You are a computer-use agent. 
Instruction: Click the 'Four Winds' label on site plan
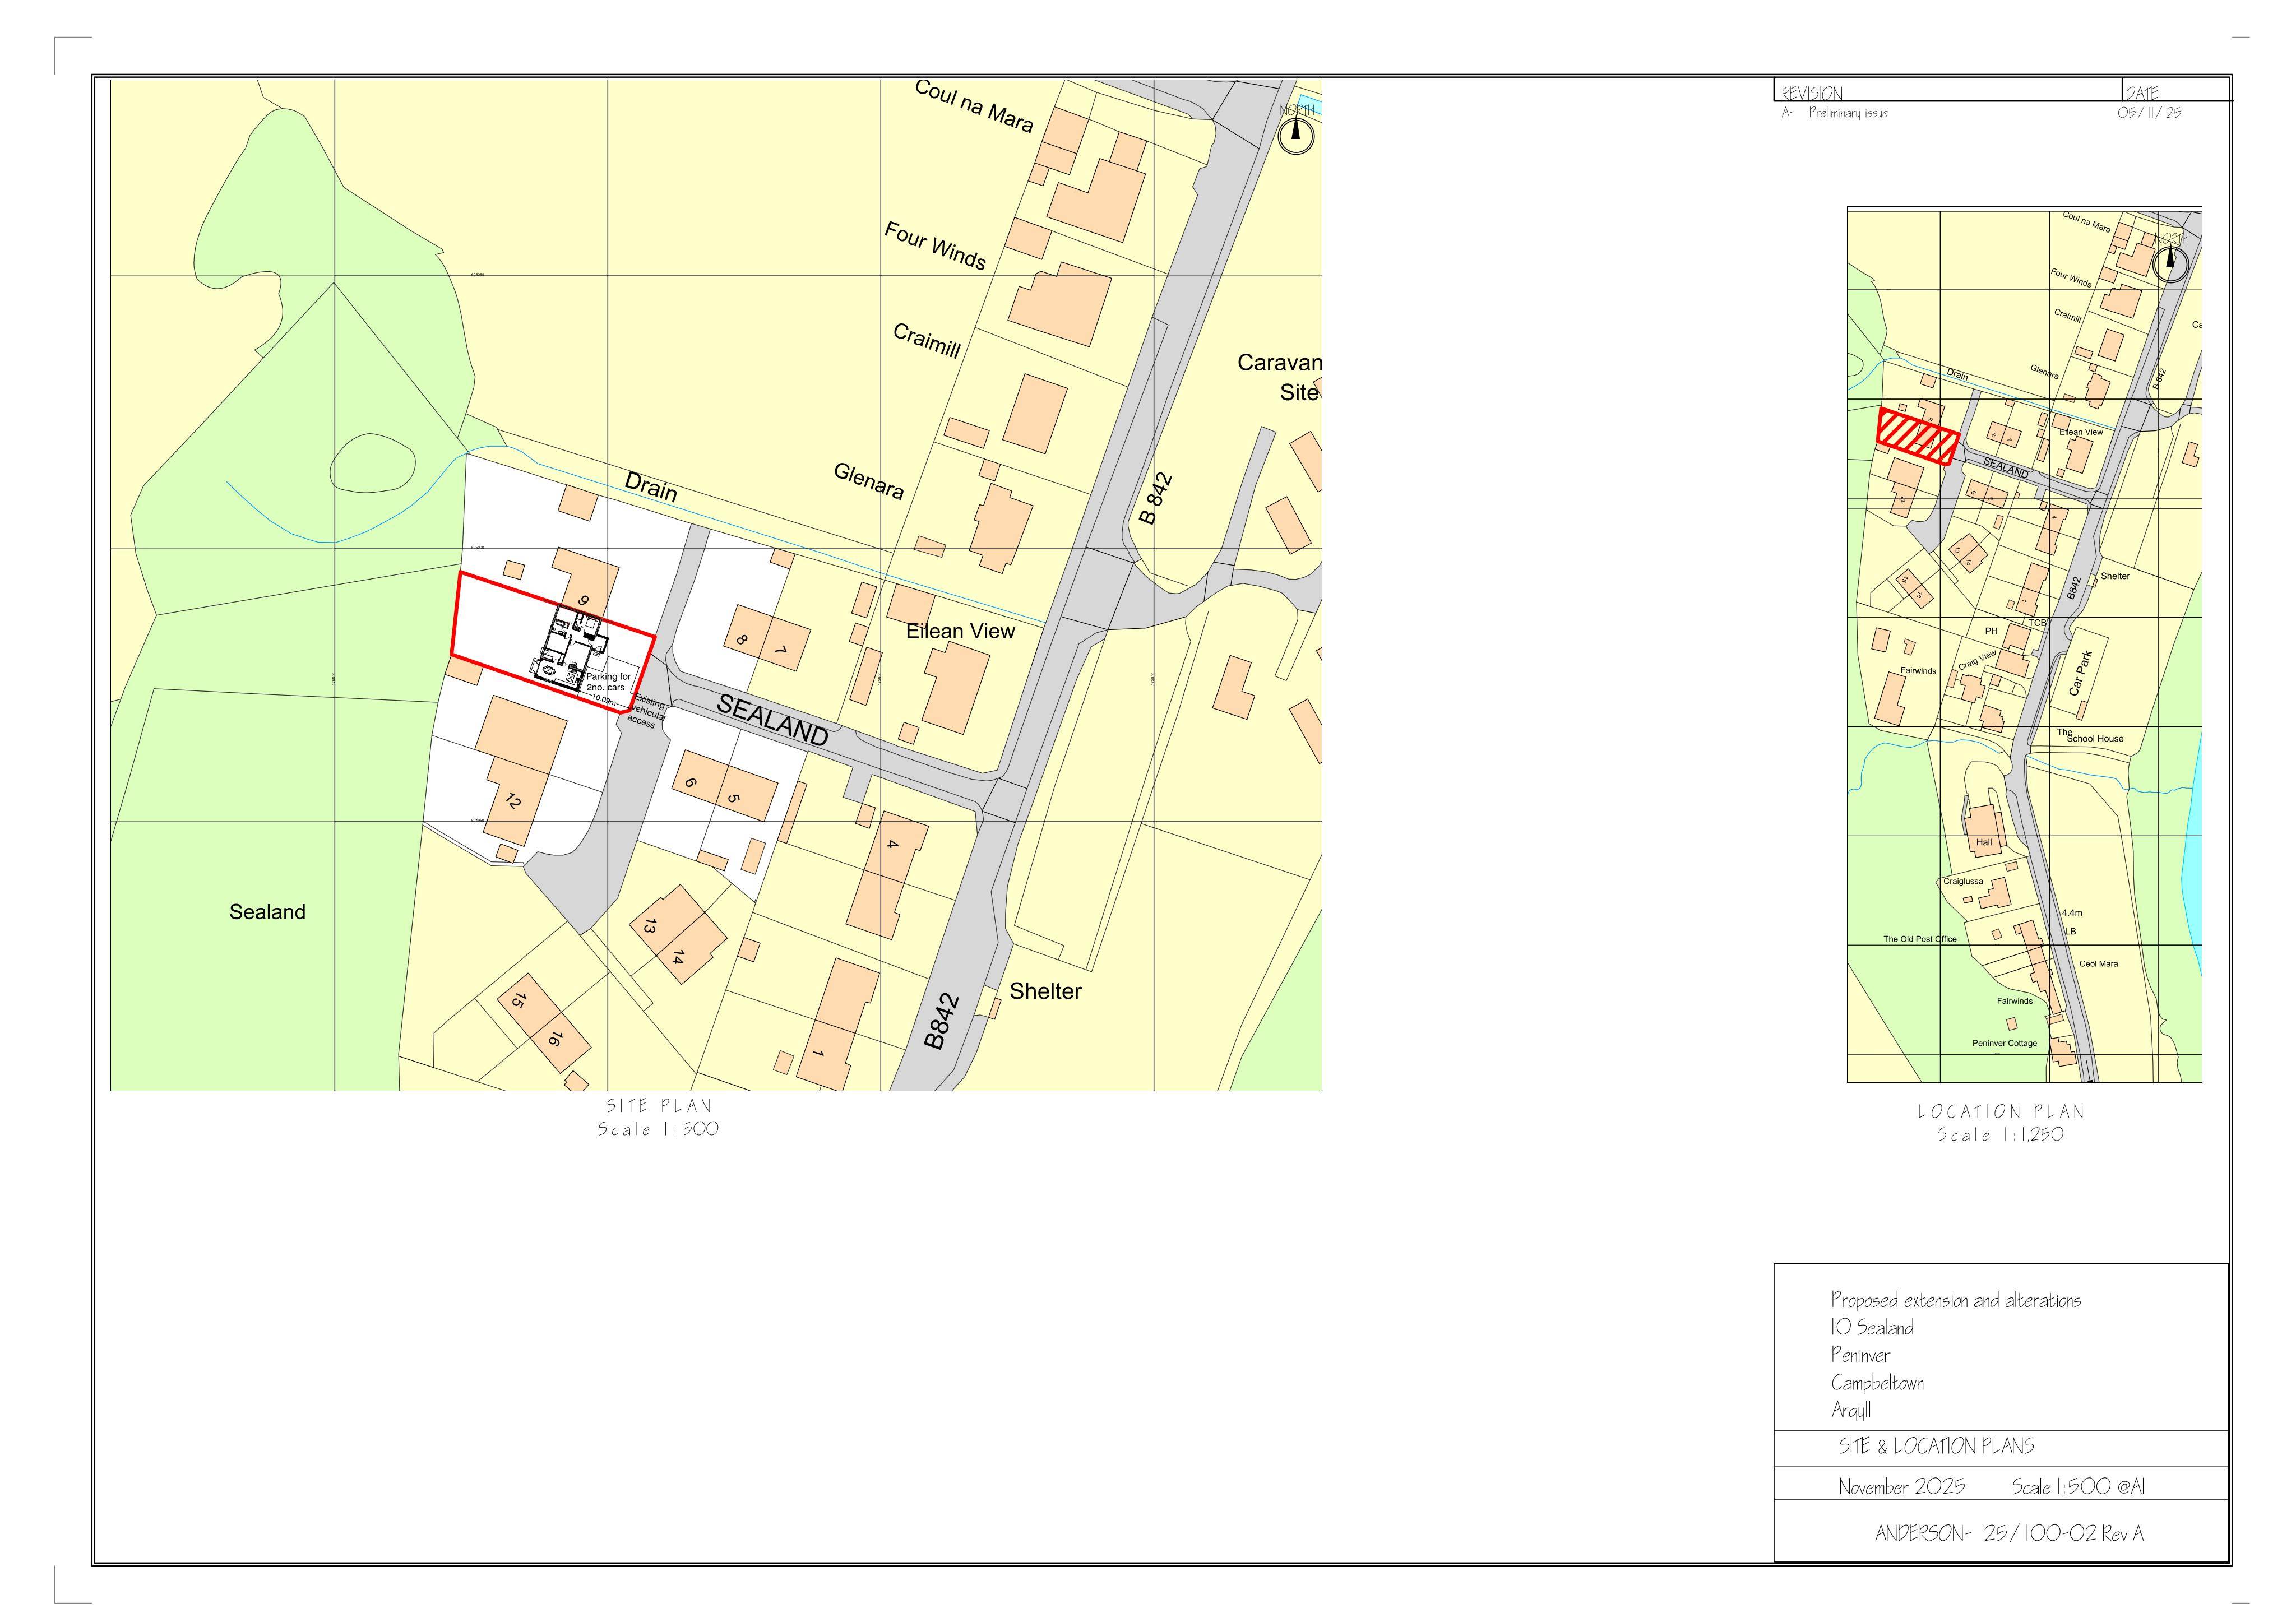pos(935,246)
